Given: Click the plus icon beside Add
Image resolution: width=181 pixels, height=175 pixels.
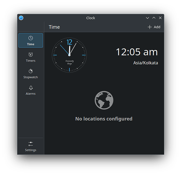Looking at the screenshot, I should pos(149,27).
